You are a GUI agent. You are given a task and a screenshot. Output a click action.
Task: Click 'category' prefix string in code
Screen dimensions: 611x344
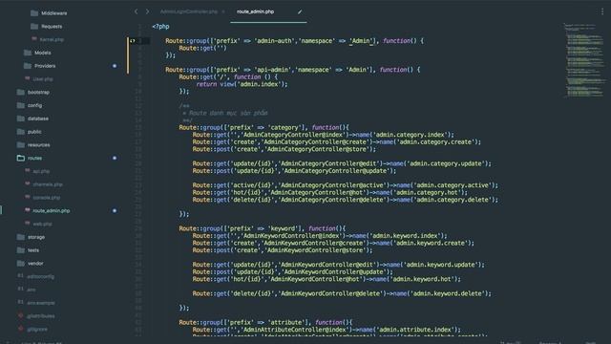pos(284,127)
